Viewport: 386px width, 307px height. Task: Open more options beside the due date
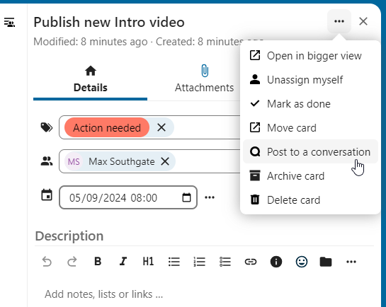coord(210,197)
